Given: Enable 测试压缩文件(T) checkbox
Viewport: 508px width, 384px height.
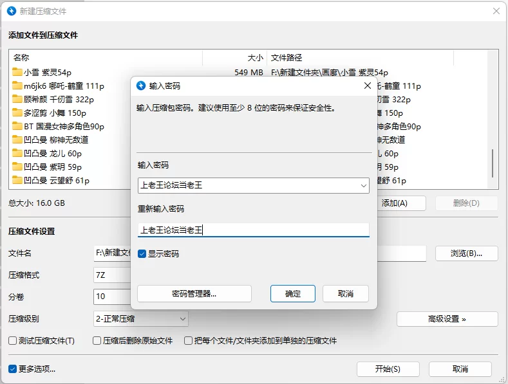Looking at the screenshot, I should pyautogui.click(x=13, y=341).
